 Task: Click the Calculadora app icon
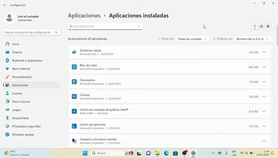[x=74, y=82]
